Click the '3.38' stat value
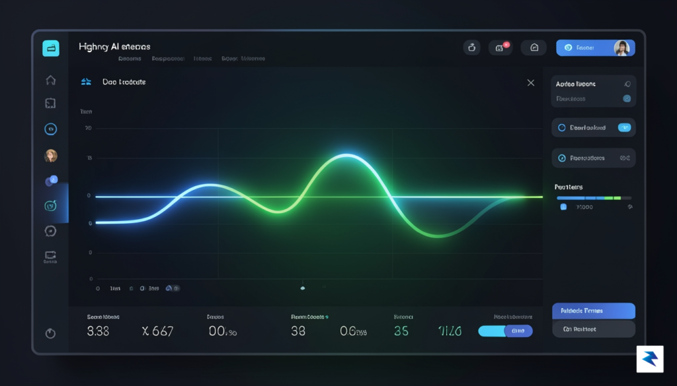This screenshot has height=386, width=677. click(x=98, y=331)
